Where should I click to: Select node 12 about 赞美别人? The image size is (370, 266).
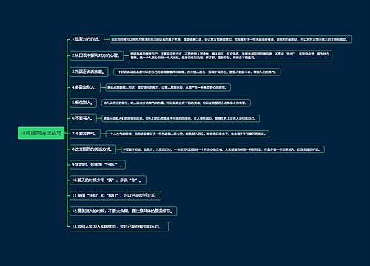(123, 211)
